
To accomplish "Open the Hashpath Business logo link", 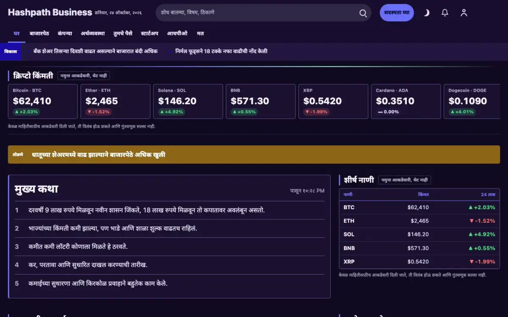I will pos(50,13).
